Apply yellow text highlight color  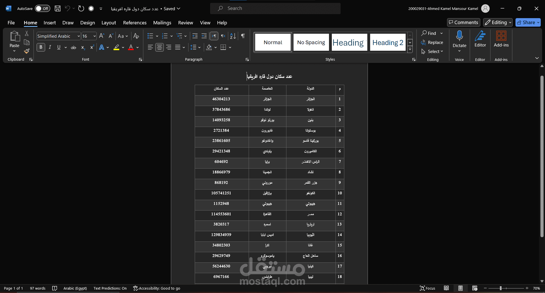[116, 47]
